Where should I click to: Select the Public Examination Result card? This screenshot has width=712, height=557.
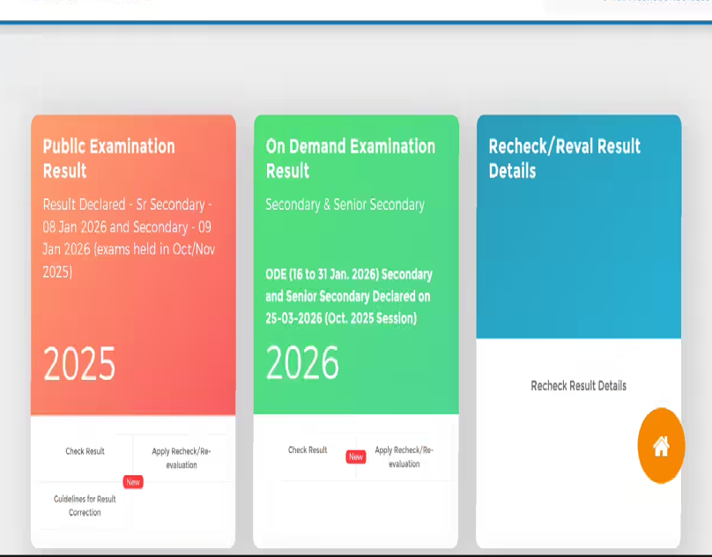(x=133, y=264)
